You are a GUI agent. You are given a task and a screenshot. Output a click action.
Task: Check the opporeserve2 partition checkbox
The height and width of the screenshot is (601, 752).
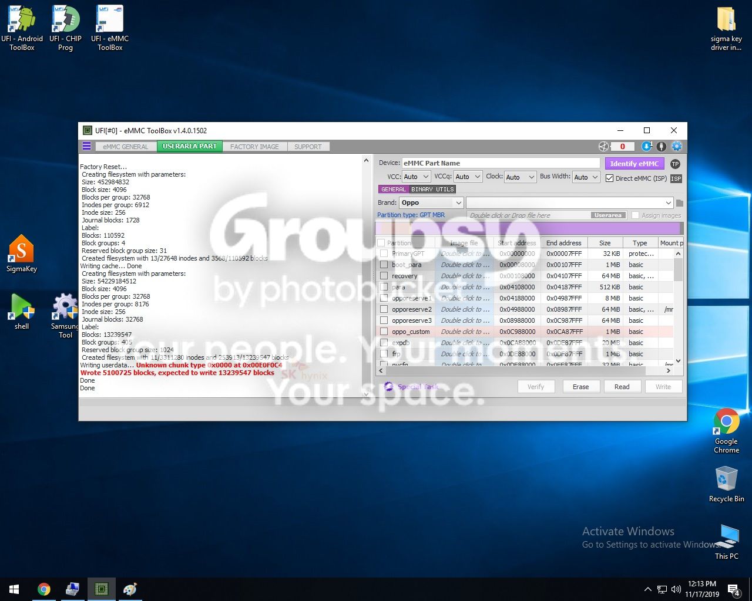pyautogui.click(x=384, y=309)
